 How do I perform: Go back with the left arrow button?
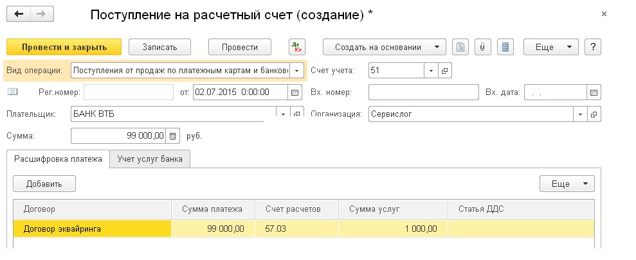19,14
